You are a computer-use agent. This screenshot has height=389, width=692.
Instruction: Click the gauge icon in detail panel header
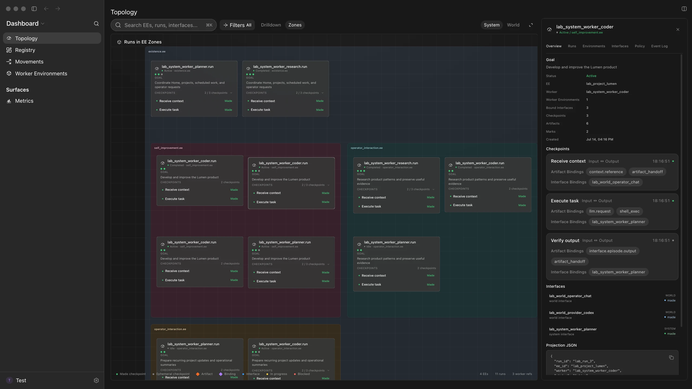tap(549, 29)
